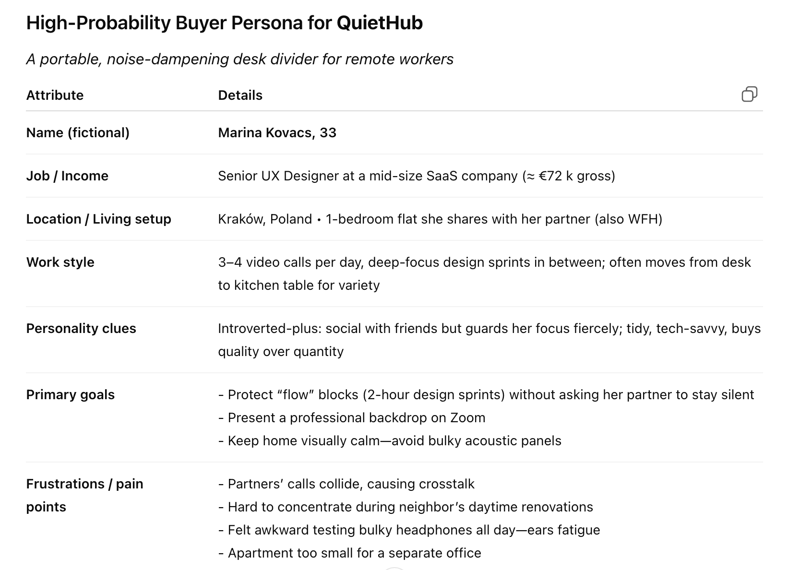Click the professional backdrop on Zoom line
The image size is (788, 570).
click(x=356, y=417)
